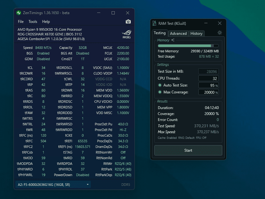Switch to the History tab

click(x=196, y=34)
